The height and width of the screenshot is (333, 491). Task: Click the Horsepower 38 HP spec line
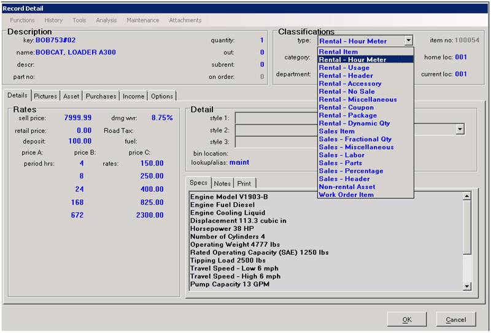tap(222, 229)
